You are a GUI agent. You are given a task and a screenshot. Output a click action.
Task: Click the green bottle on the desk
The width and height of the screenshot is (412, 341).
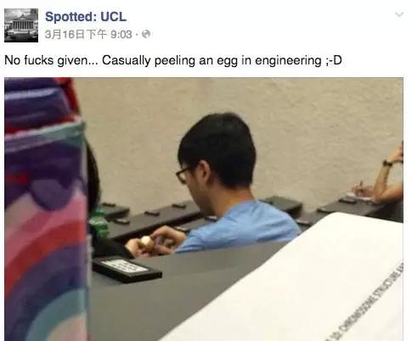tap(99, 225)
